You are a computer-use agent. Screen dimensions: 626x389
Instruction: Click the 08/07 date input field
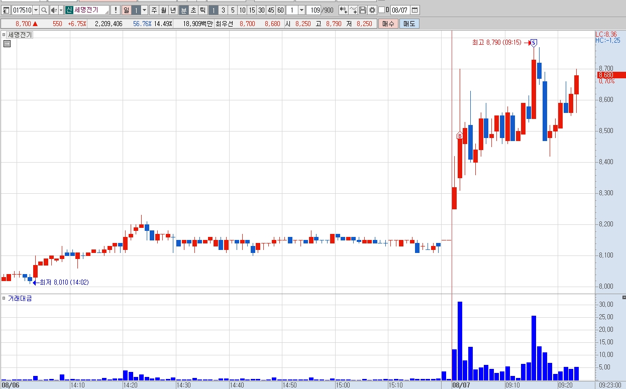[x=400, y=10]
